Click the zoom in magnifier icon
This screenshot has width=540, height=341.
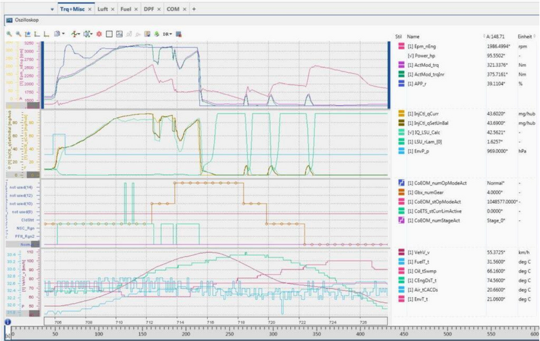click(x=9, y=33)
